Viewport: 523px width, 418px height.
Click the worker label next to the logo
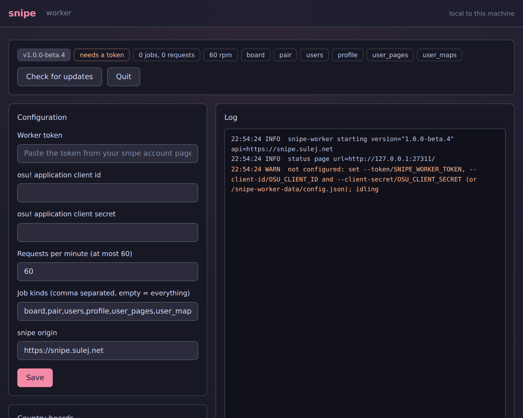click(59, 13)
